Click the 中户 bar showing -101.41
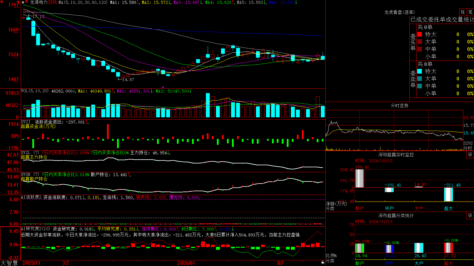Screen dimensions: 474x266 (389, 190)
